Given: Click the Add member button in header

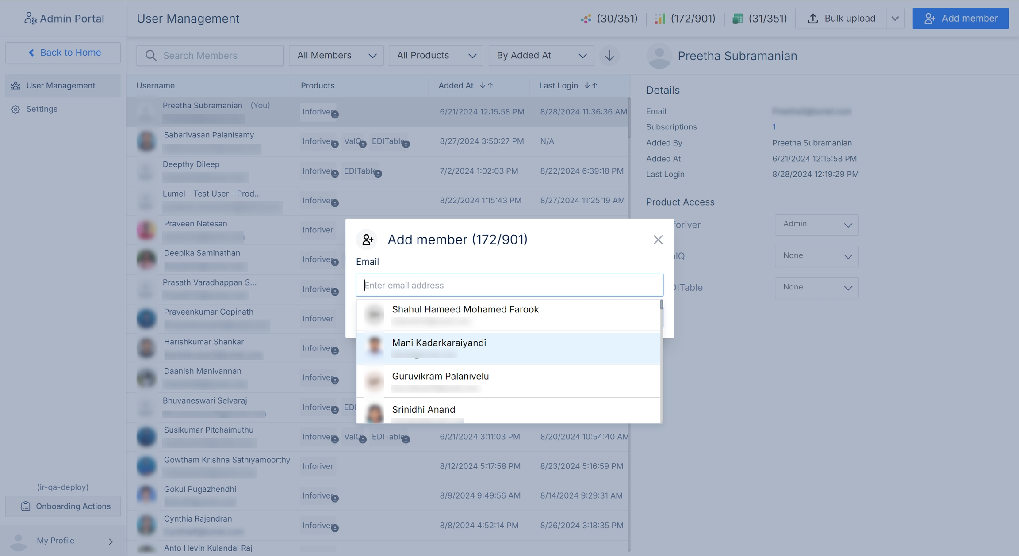Looking at the screenshot, I should tap(960, 19).
